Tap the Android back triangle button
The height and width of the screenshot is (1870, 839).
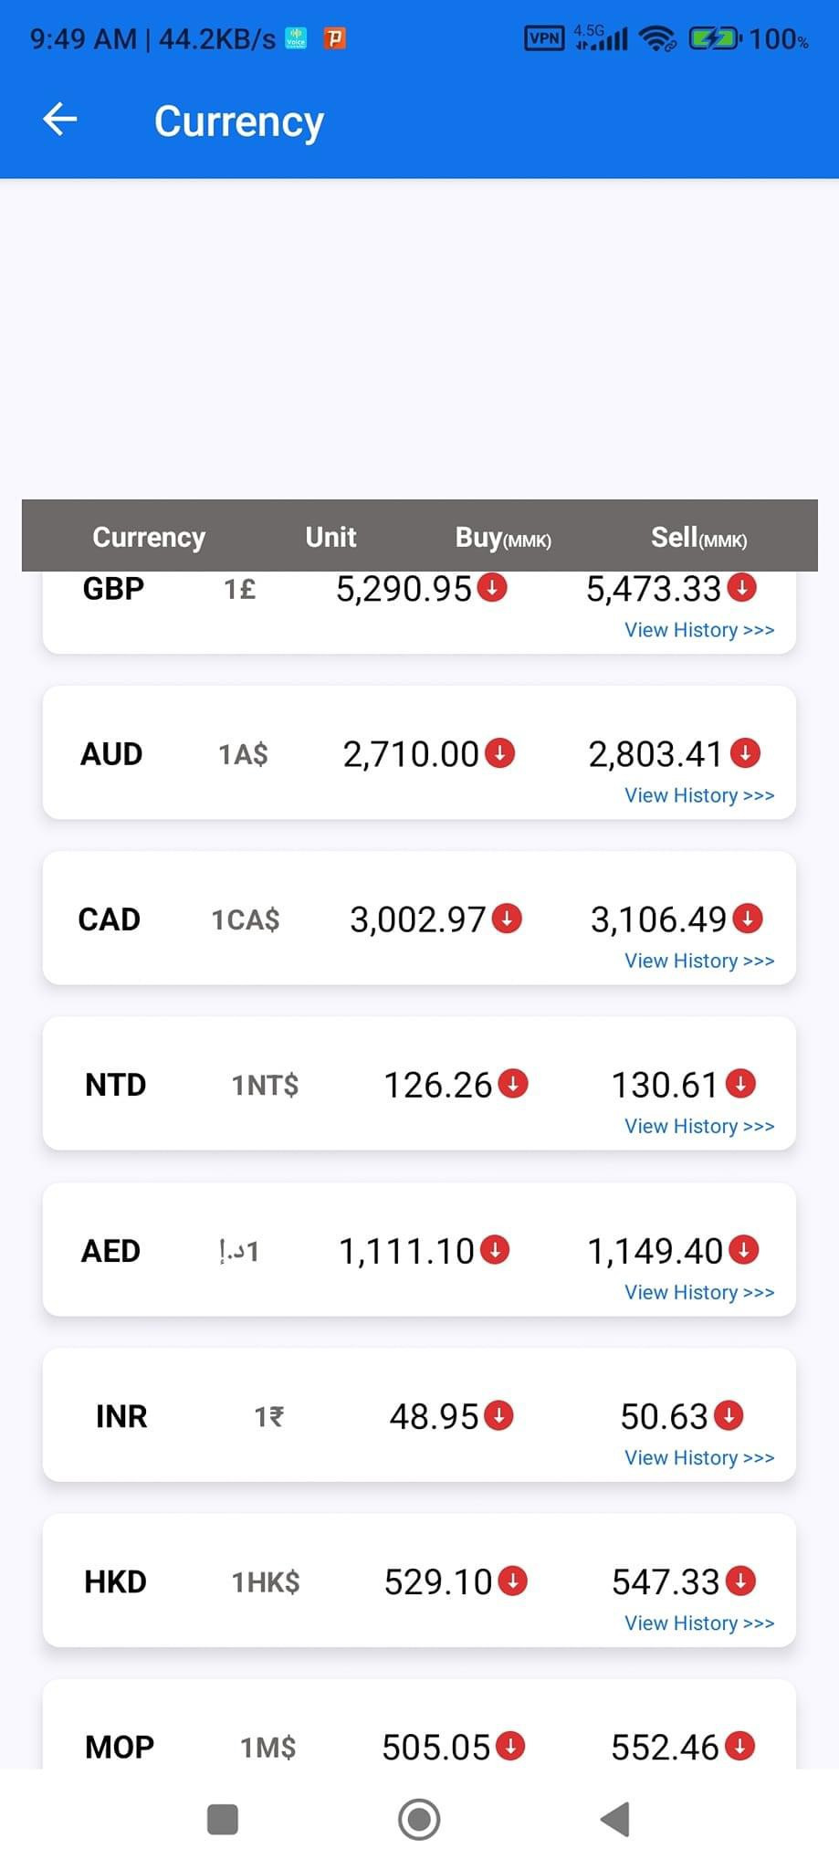[615, 1819]
